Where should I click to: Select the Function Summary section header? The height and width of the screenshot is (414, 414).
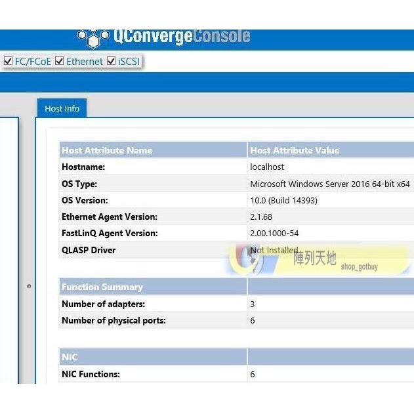tap(102, 287)
